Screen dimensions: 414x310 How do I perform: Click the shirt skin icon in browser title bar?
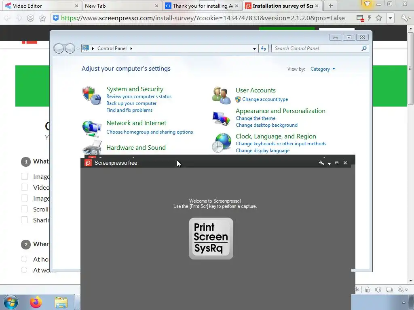(367, 4)
